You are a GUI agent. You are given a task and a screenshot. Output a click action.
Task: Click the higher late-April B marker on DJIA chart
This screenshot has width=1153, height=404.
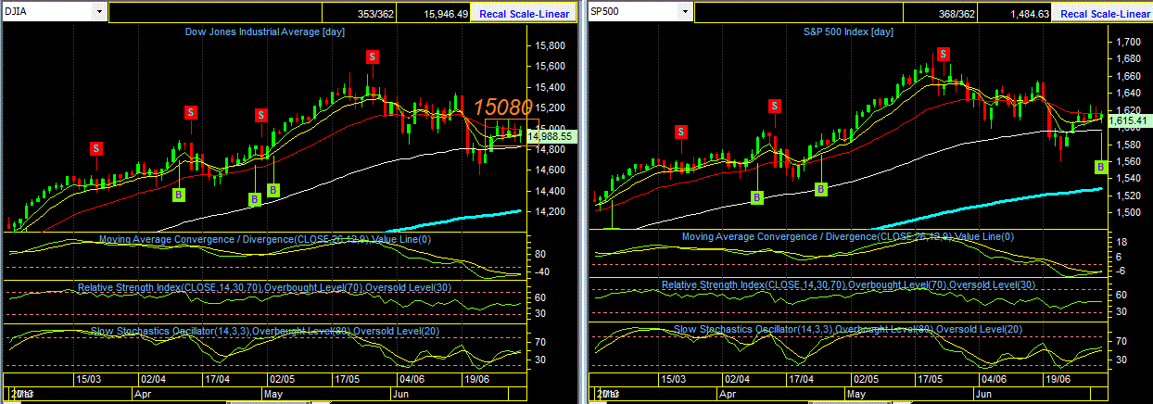pyautogui.click(x=273, y=190)
